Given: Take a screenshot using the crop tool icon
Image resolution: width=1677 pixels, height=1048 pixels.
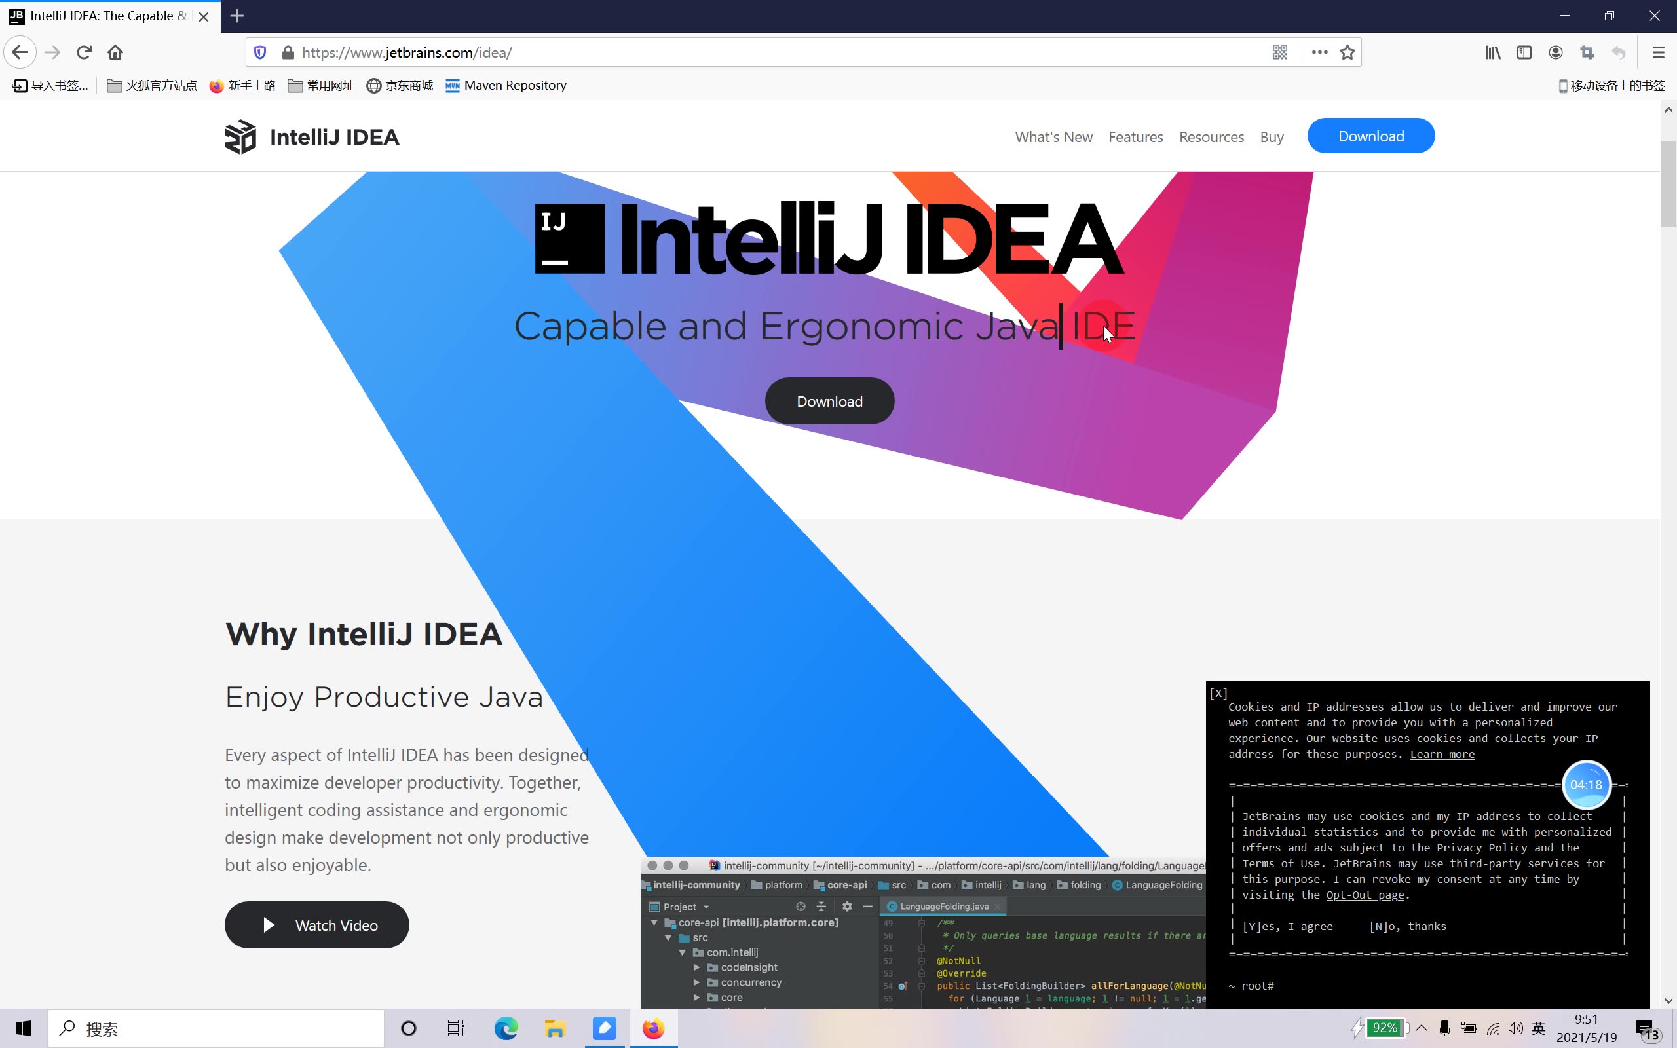Looking at the screenshot, I should [1587, 52].
